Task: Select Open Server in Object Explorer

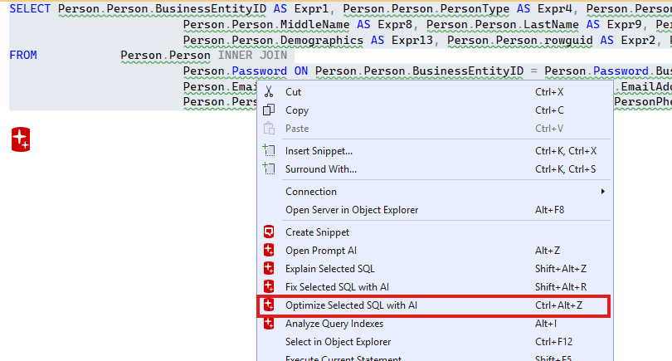Action: (x=352, y=210)
